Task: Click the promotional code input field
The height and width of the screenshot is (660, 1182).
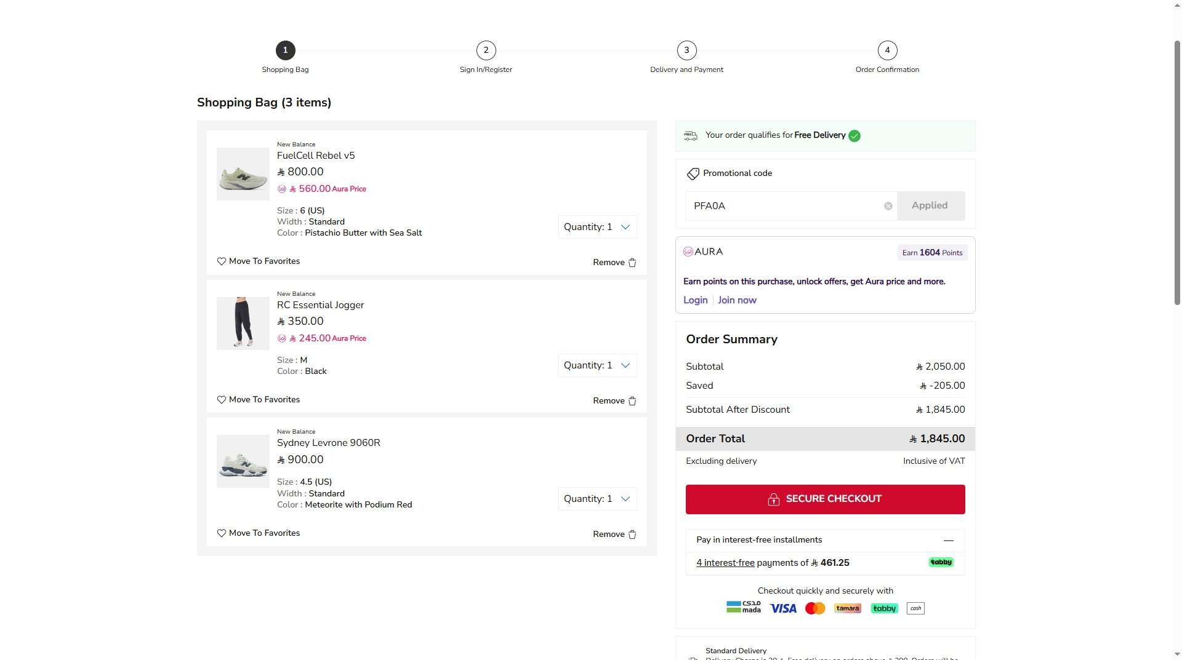Action: [x=791, y=206]
